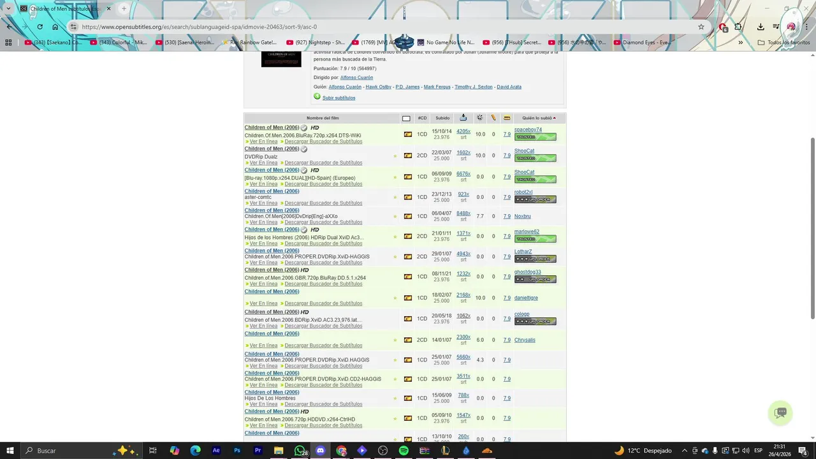Open the browser home page

pos(55,27)
